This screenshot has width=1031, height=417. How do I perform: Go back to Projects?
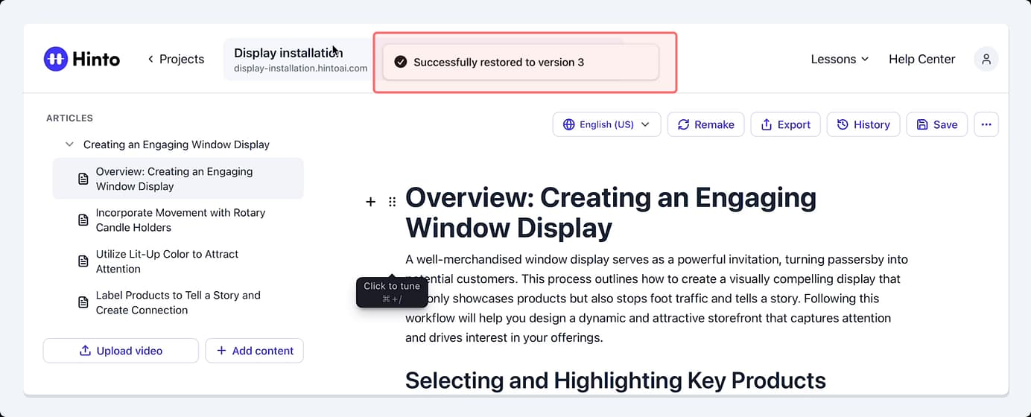pyautogui.click(x=176, y=59)
